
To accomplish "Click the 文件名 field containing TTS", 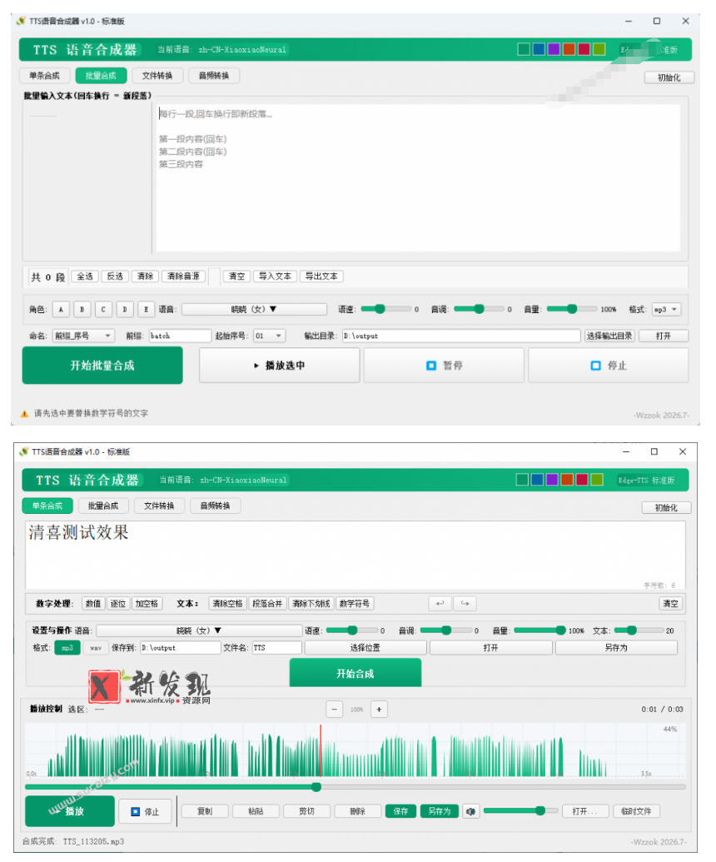I will coord(276,648).
